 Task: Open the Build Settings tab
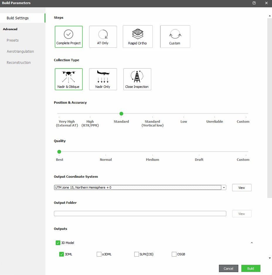(x=23, y=18)
